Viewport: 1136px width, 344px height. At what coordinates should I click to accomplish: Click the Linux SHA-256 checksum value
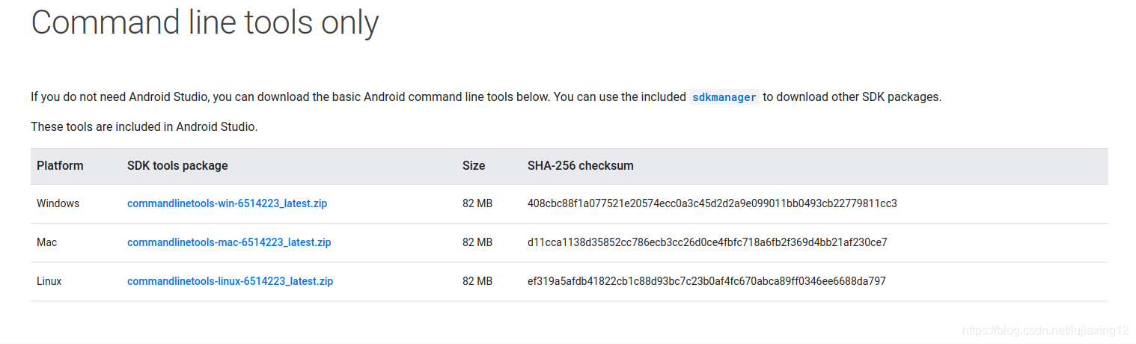tap(706, 281)
